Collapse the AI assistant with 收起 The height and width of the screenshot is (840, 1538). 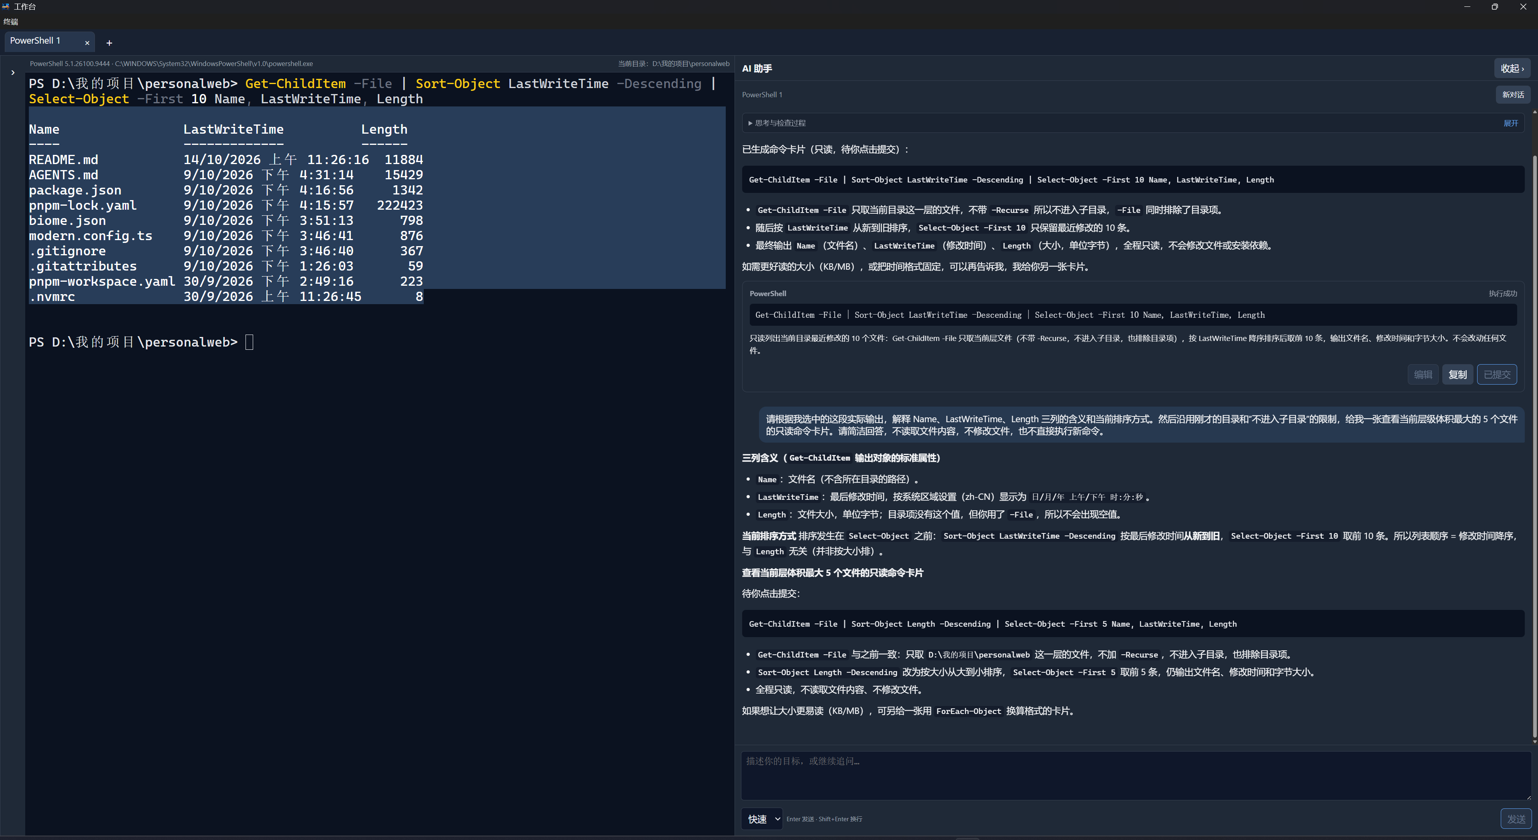[1512, 68]
